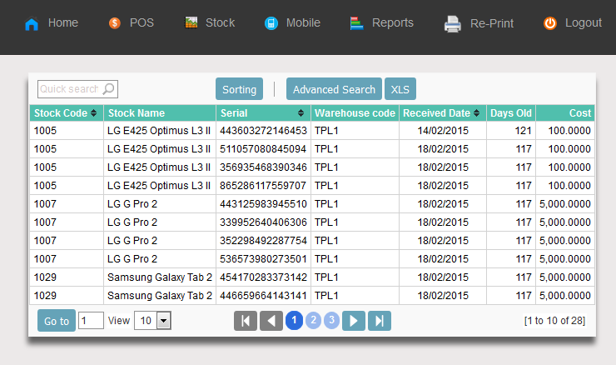Click the Reports bars icon
This screenshot has width=616, height=365.
[357, 23]
